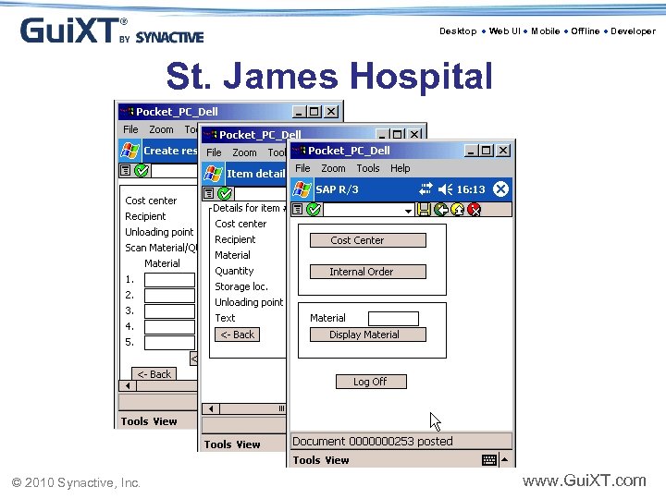This screenshot has width=666, height=499.
Task: Click the Offline link in header
Action: [585, 31]
